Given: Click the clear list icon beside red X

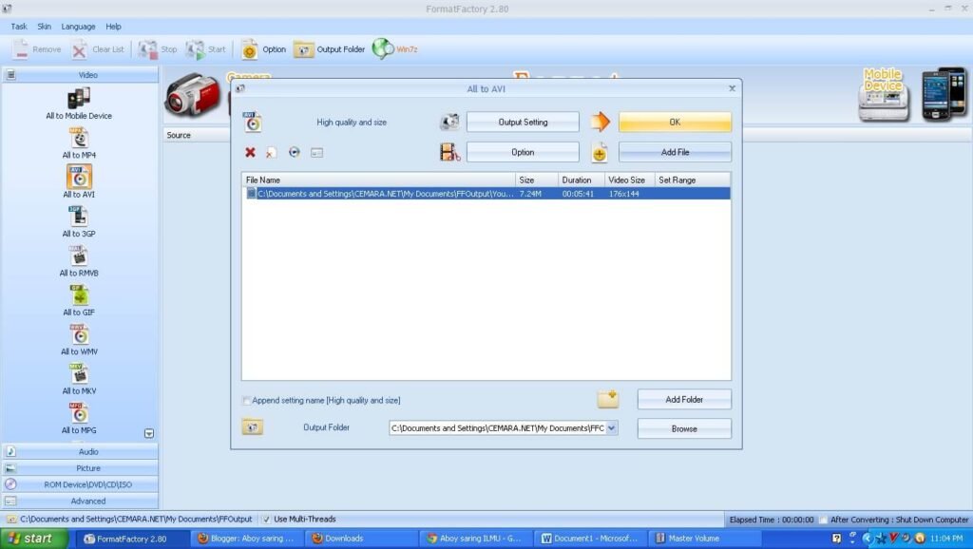Looking at the screenshot, I should (x=271, y=152).
